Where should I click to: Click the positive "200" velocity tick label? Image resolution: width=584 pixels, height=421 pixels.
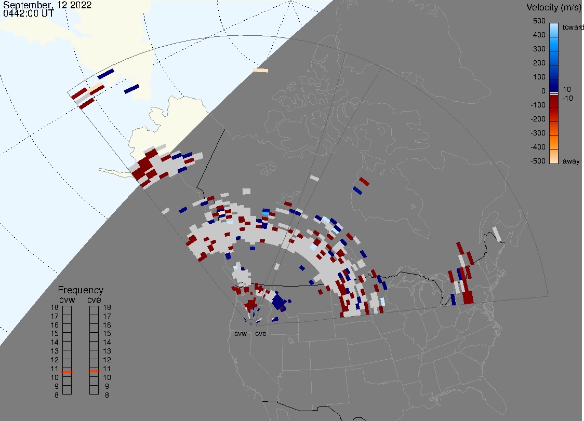539,63
